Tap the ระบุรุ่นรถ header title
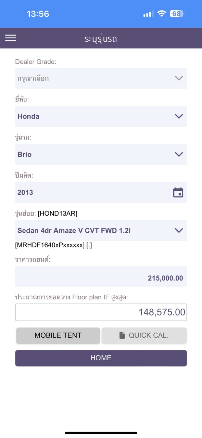 click(x=101, y=38)
